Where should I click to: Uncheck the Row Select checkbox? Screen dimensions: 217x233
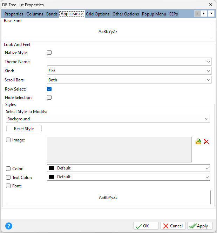(49, 89)
